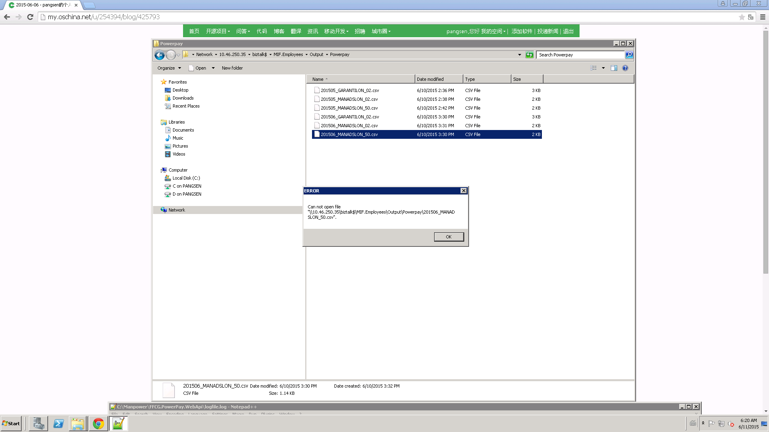Expand the arrow after biztalk$ in breadcrumb
769x432 pixels.
click(x=270, y=54)
